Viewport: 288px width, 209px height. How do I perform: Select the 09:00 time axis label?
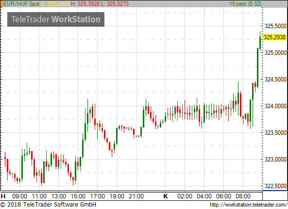coord(19,196)
